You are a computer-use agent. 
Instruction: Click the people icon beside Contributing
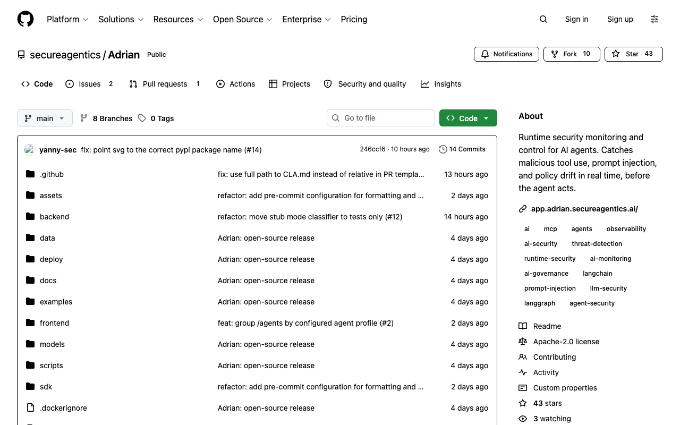click(523, 357)
